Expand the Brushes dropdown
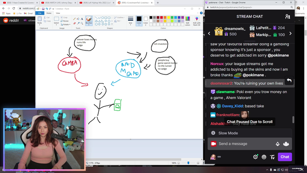 pos(89,24)
